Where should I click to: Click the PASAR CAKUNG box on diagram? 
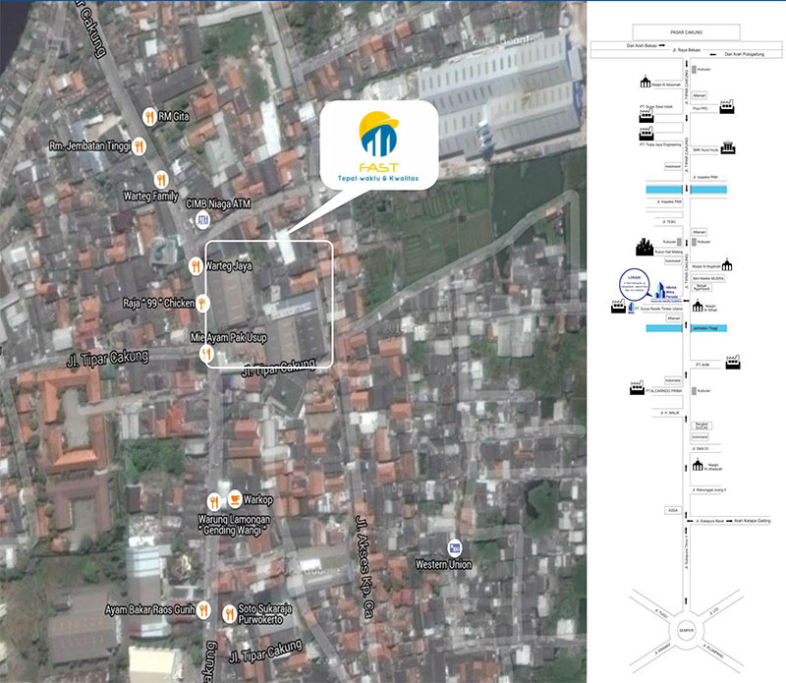685,30
